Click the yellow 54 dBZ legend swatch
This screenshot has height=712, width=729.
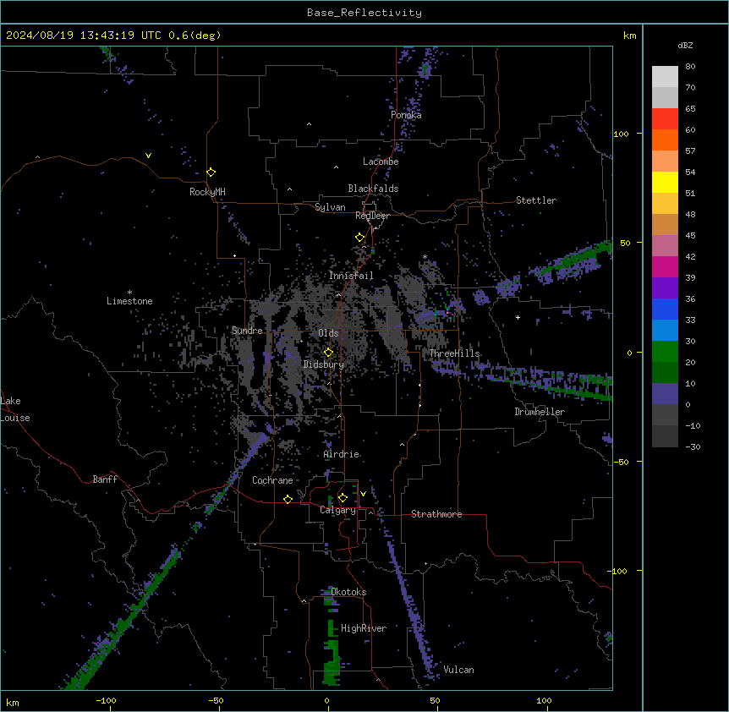[665, 182]
